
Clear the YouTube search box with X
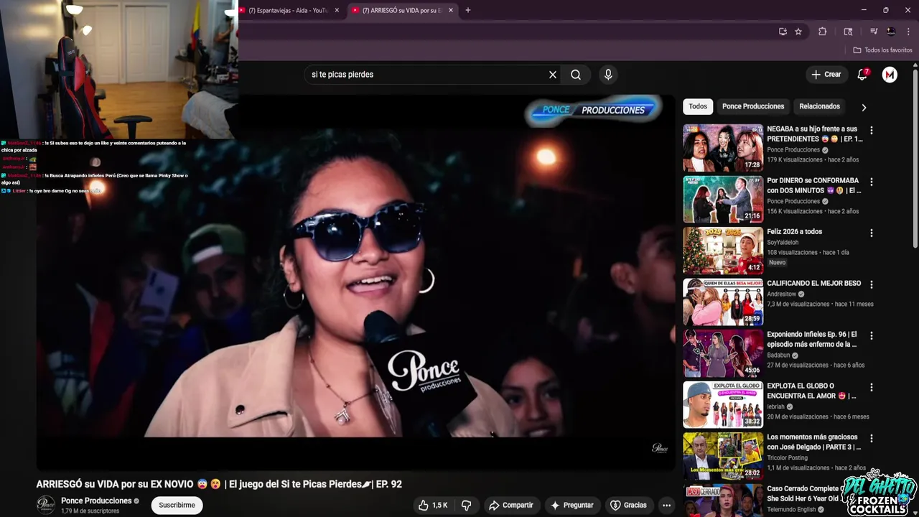(553, 75)
